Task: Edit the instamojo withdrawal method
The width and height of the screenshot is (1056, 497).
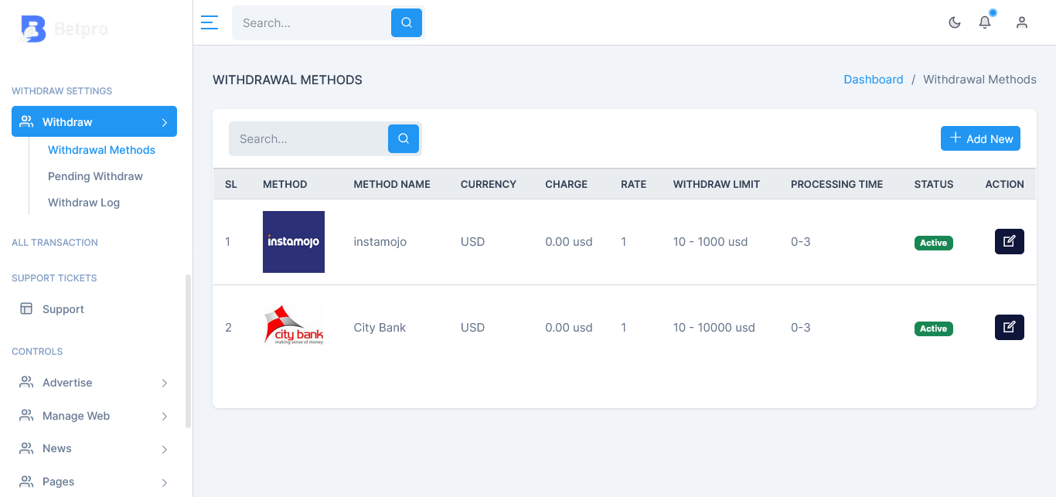Action: click(x=1010, y=241)
